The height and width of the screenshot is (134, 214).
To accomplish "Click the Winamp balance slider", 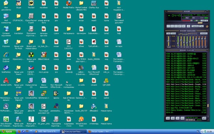I will (197, 21).
